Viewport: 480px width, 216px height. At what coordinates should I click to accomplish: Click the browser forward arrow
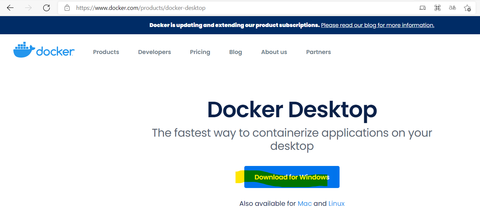pos(28,8)
